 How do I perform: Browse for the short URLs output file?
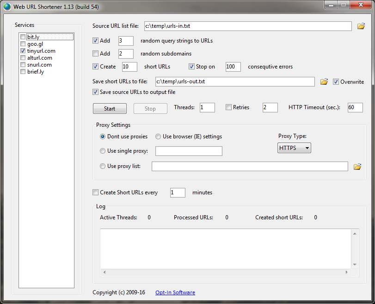tap(324, 81)
